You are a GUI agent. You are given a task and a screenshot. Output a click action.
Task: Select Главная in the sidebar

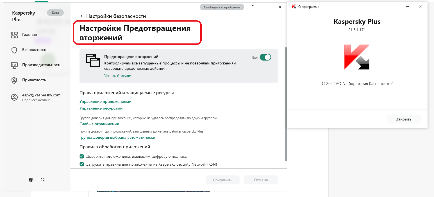29,35
